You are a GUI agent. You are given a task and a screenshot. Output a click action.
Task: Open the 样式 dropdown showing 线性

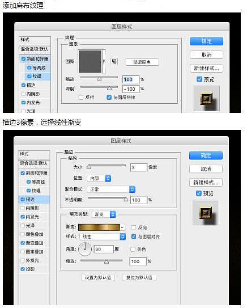[103, 237]
